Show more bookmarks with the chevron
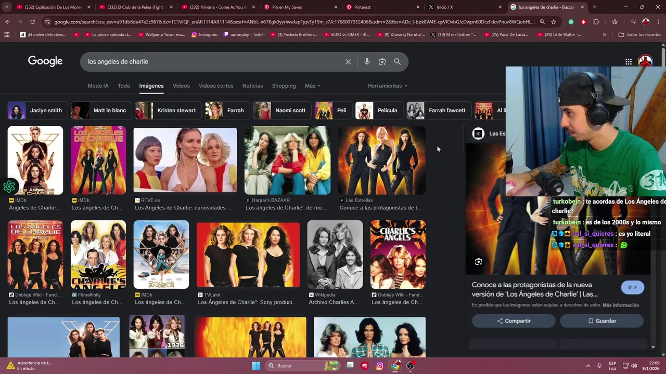Screen dimensions: 666x374 tap(604, 35)
